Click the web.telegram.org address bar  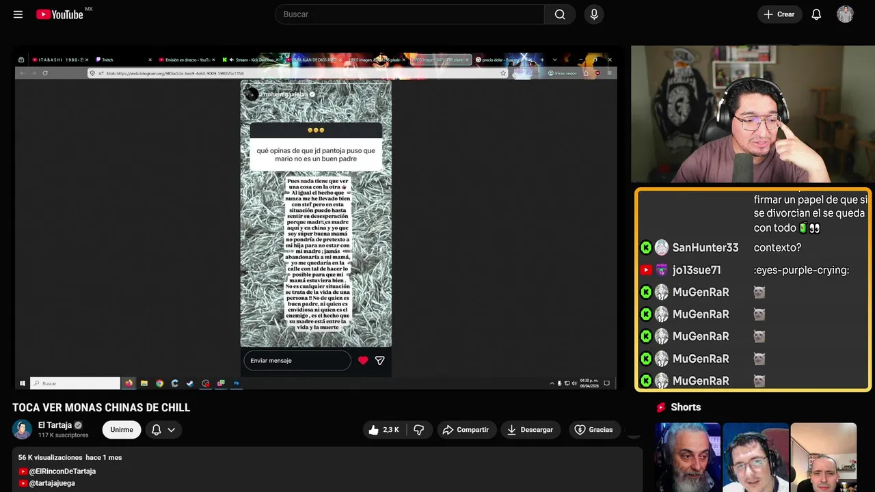point(297,73)
